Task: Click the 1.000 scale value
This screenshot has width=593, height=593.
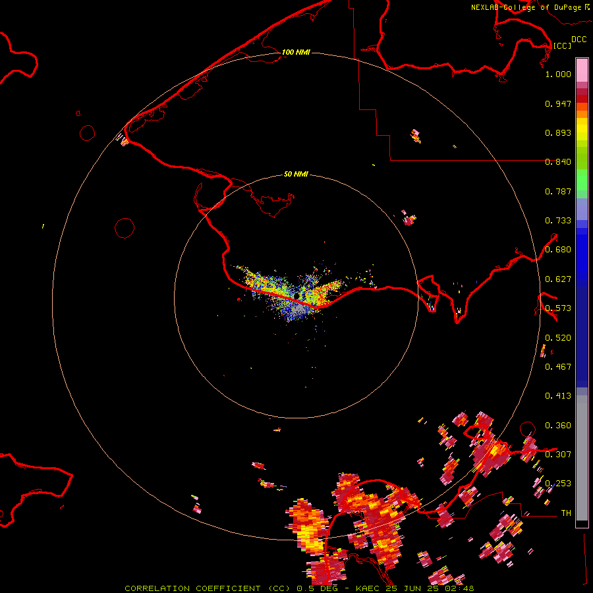Action: point(558,74)
